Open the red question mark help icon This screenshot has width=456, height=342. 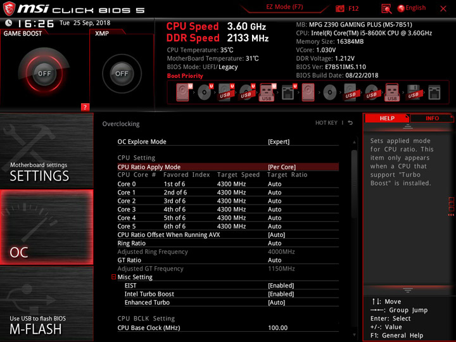click(85, 107)
